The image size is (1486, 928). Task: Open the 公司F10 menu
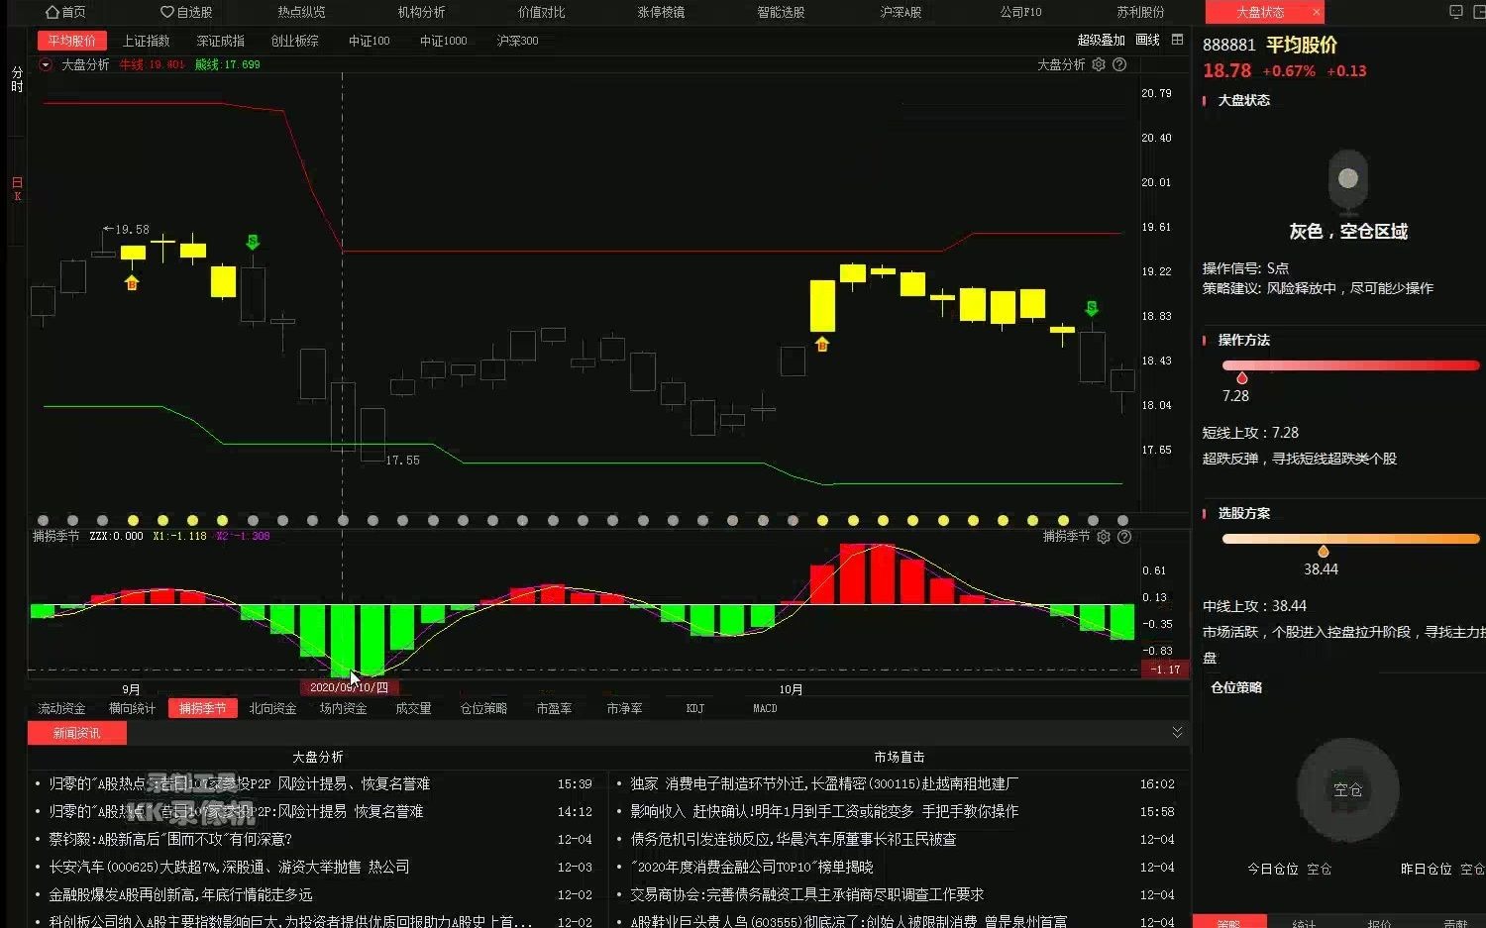coord(1020,12)
